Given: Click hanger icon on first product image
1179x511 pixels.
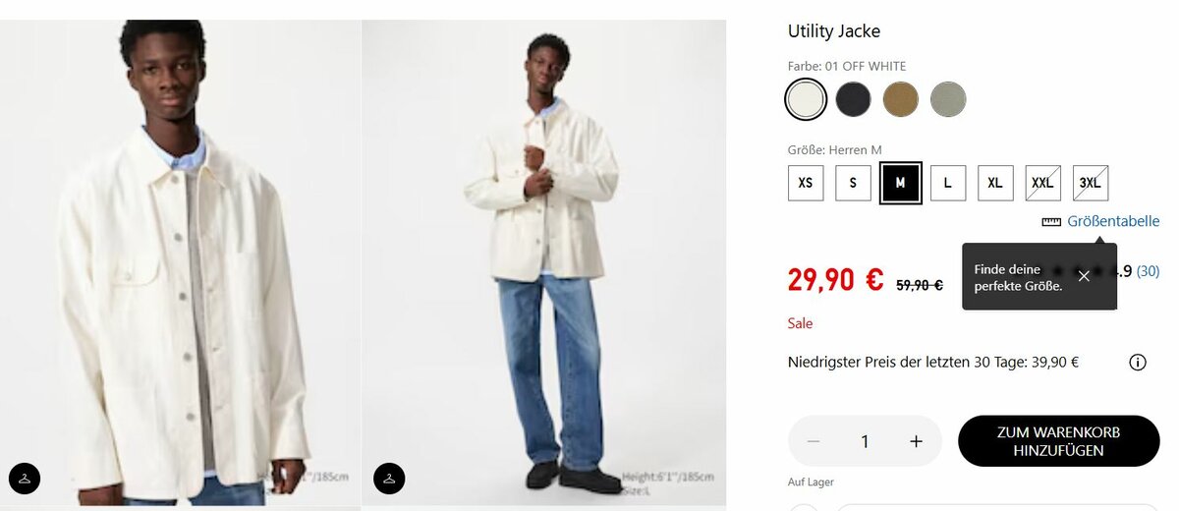Looking at the screenshot, I should pos(25,479).
